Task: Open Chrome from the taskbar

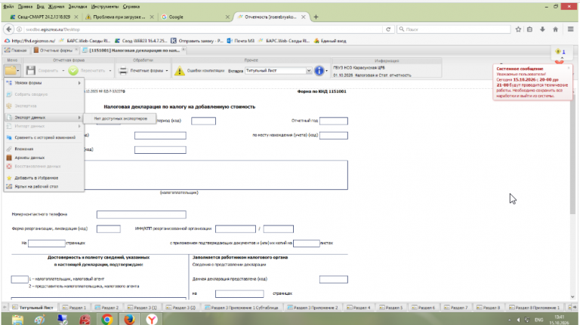Action: point(107,319)
